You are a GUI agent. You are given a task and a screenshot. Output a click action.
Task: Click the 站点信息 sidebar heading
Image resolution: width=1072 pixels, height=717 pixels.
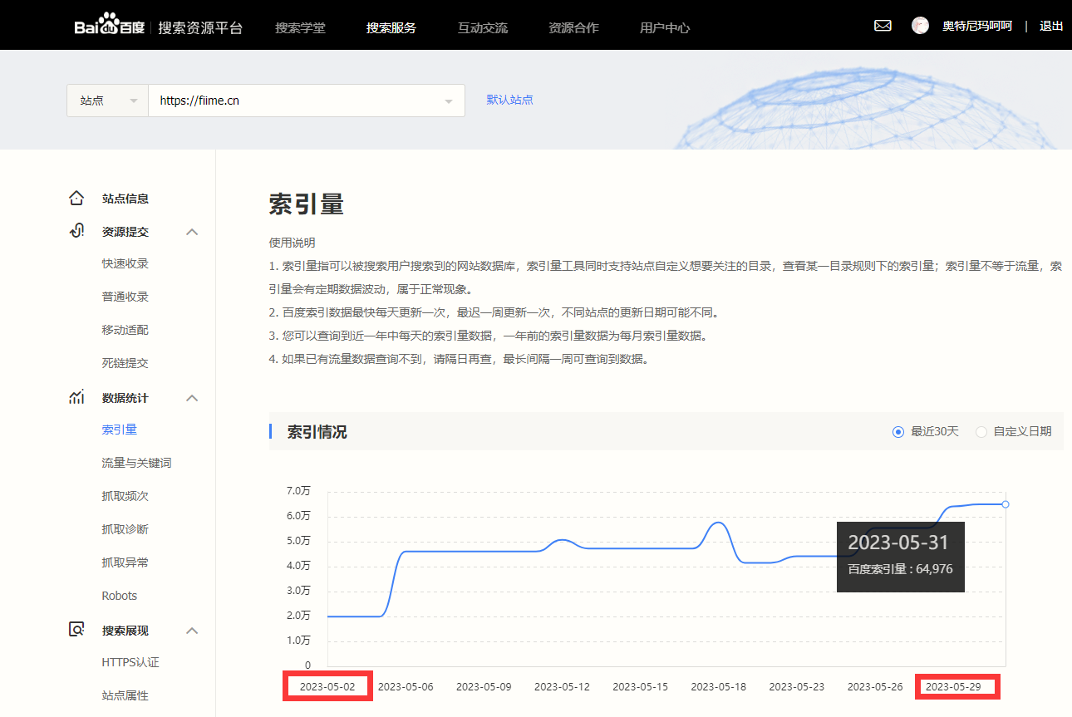(x=125, y=199)
